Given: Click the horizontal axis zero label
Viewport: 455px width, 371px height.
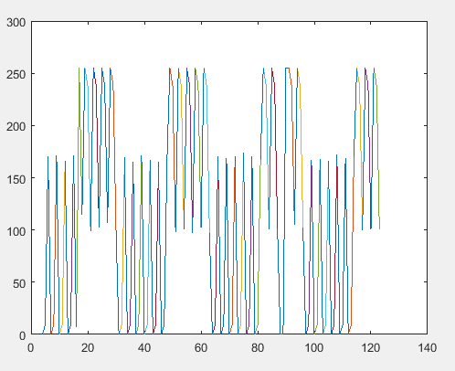Looking at the screenshot, I should coord(31,347).
